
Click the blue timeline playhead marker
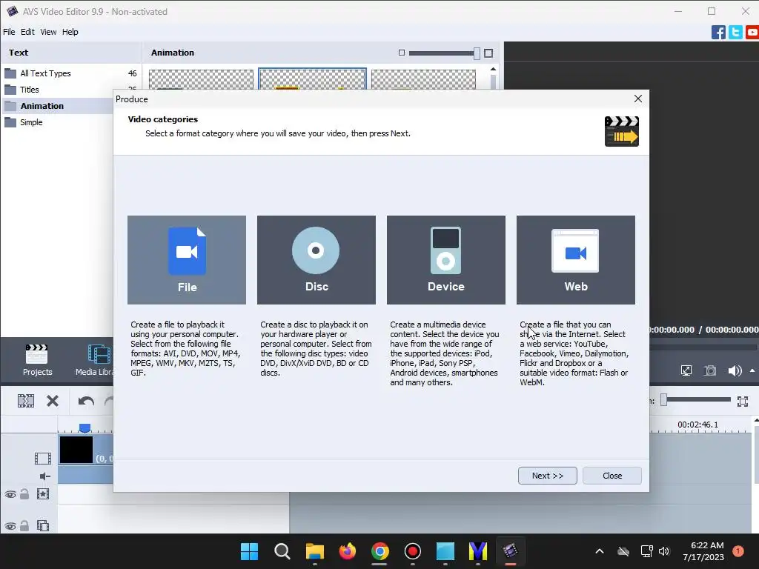(84, 427)
